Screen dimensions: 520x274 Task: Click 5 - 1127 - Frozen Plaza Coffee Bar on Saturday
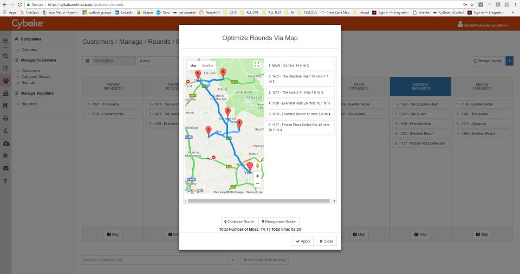[x=420, y=143]
